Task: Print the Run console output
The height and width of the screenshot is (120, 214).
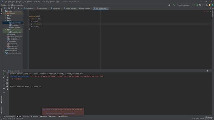Action: (x=7, y=86)
